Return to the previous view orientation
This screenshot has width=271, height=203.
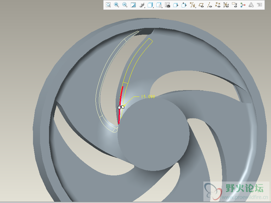click(176, 5)
